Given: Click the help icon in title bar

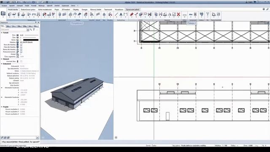Looking at the screenshot, I should 258,2.
